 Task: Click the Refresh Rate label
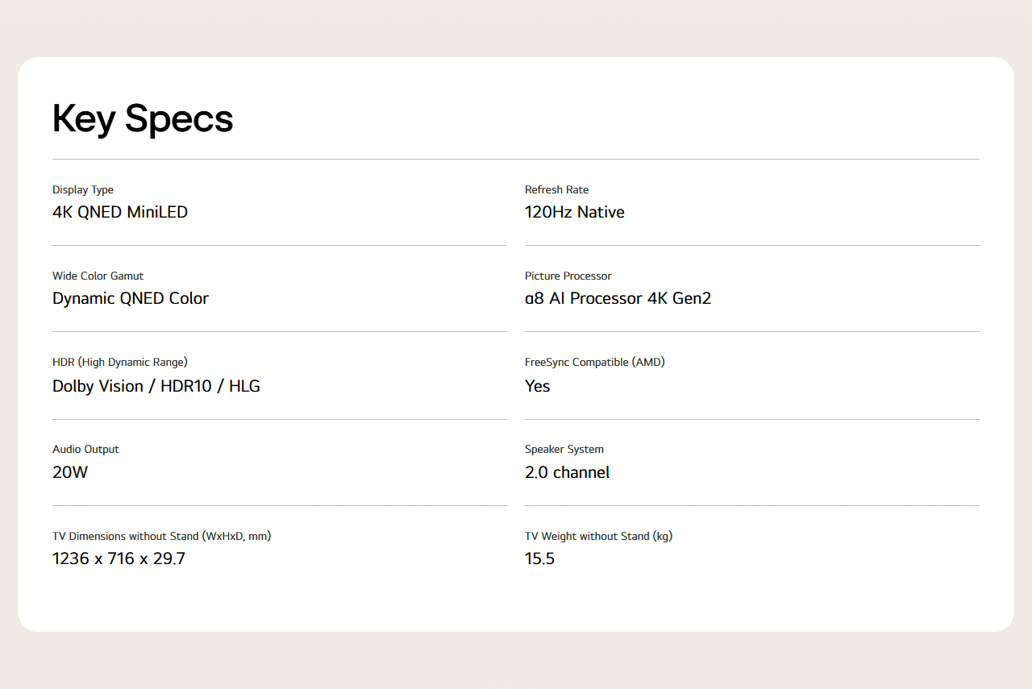coord(556,190)
